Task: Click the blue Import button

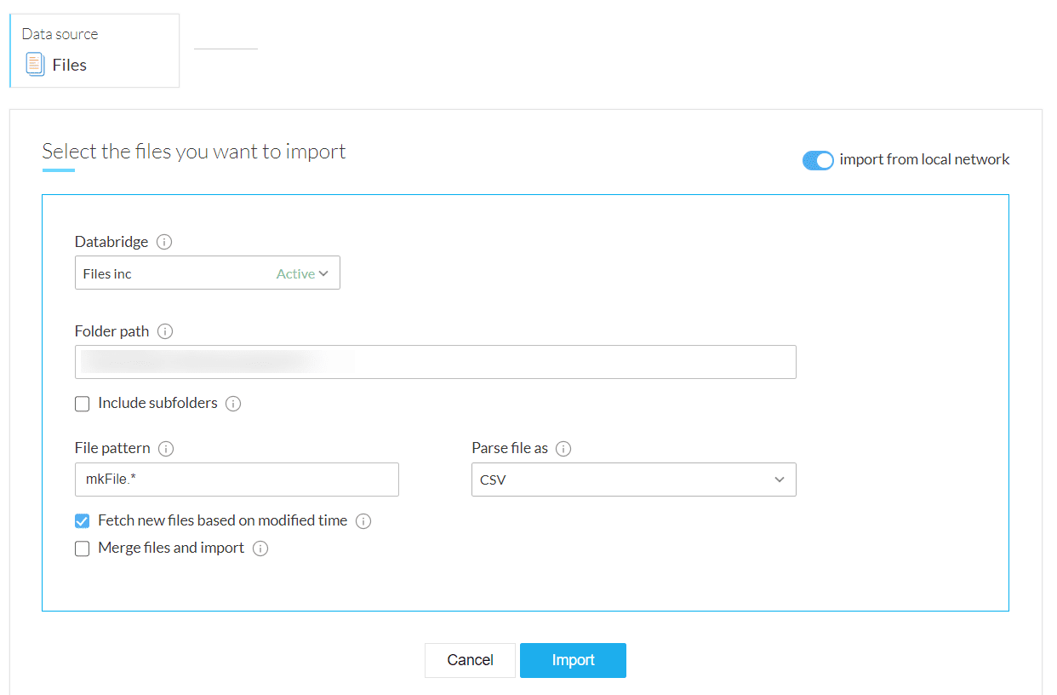Action: click(573, 660)
